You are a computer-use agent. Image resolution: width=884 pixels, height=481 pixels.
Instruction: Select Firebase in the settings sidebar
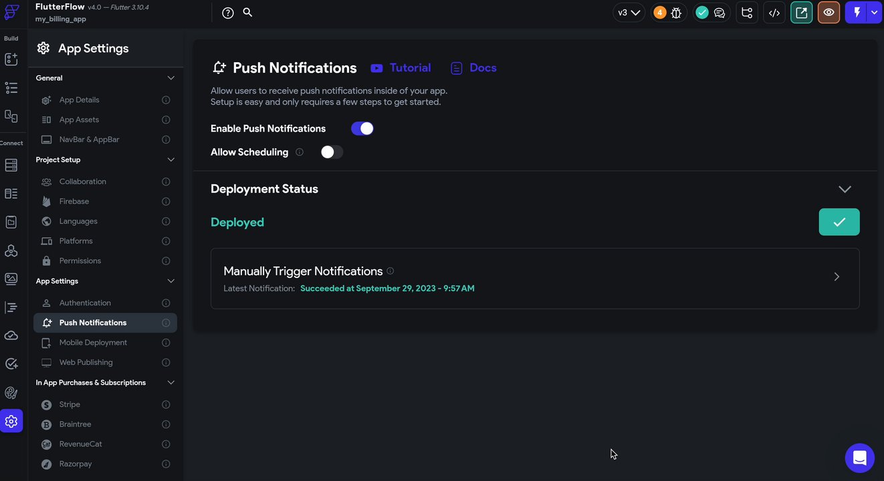pos(74,201)
